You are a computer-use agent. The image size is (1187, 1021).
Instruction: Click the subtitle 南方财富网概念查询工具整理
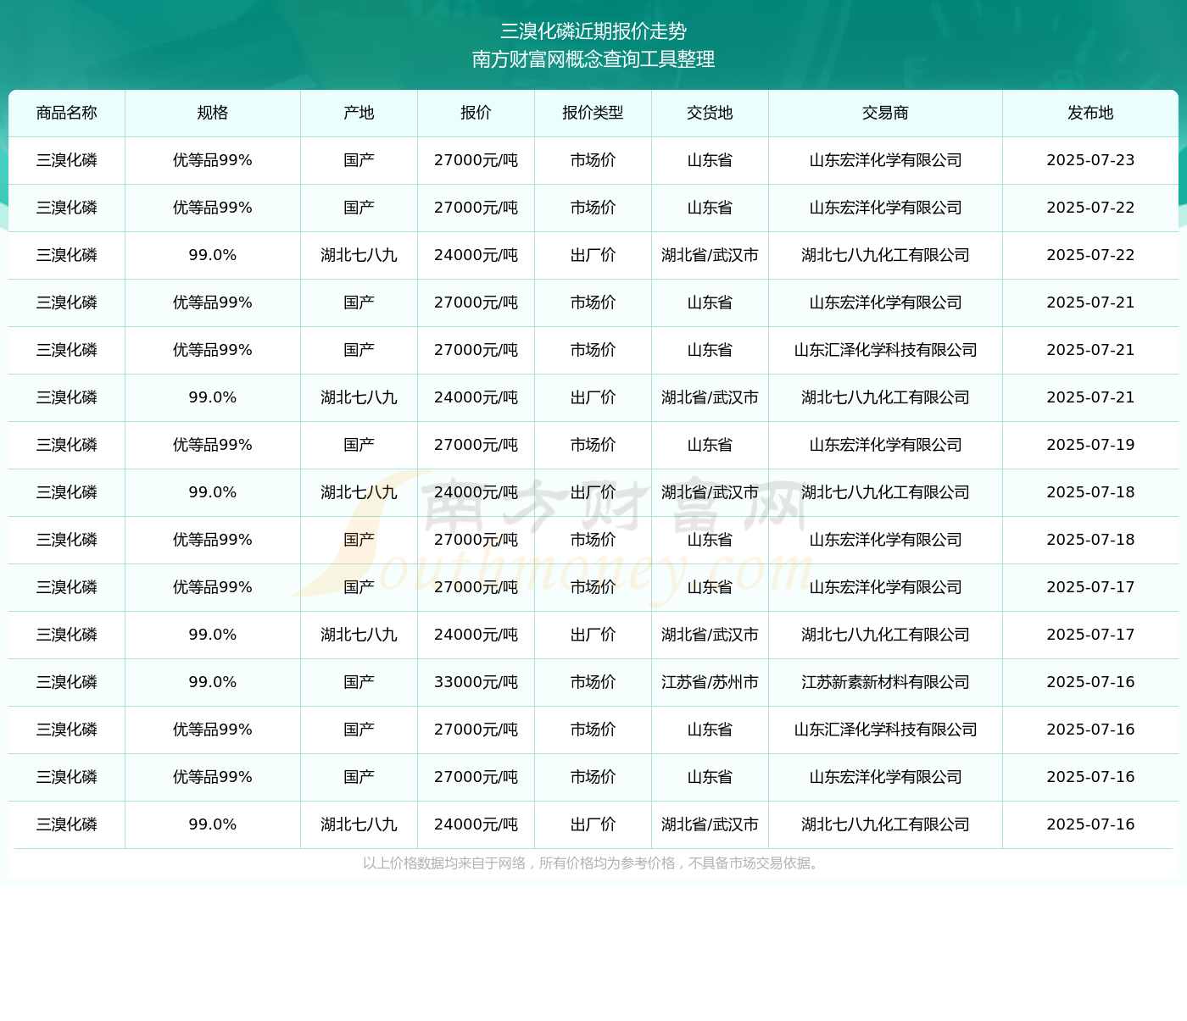tap(593, 59)
